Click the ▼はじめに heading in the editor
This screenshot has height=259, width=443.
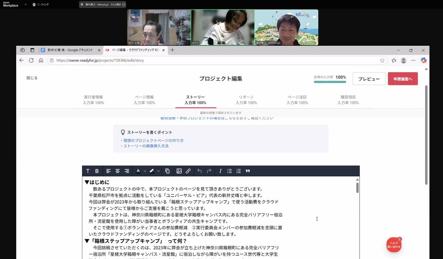point(97,182)
